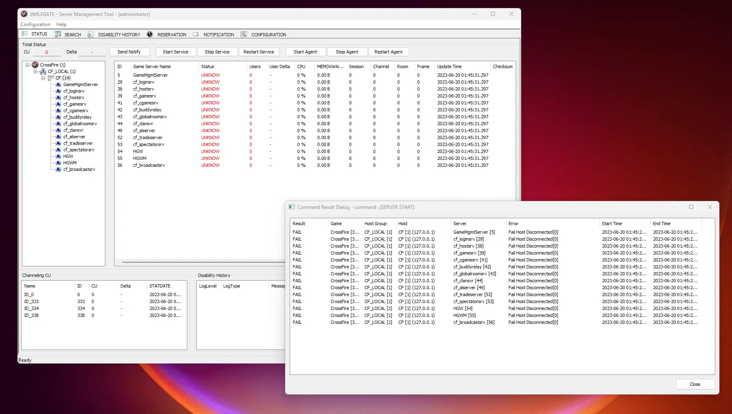732x414 pixels.
Task: Collapse the CrossFire (1) tree node
Action: point(27,65)
